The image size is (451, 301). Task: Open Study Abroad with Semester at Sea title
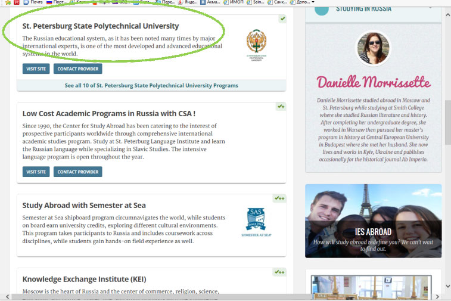tap(84, 206)
